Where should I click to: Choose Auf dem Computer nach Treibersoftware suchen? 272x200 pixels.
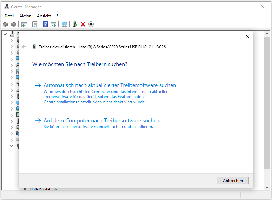click(101, 120)
